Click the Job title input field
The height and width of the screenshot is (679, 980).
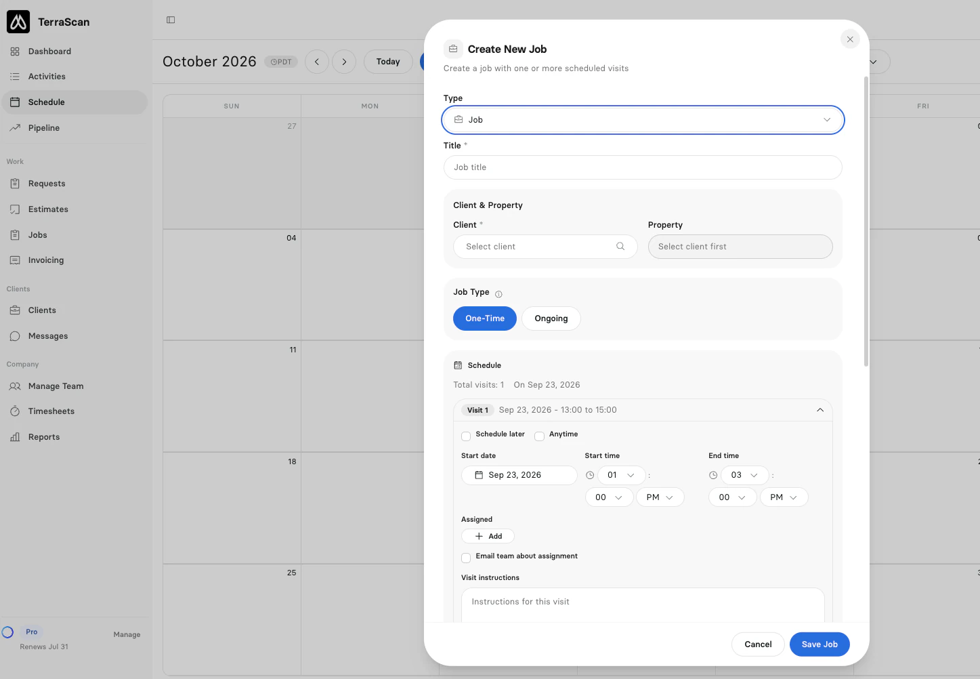(x=643, y=167)
